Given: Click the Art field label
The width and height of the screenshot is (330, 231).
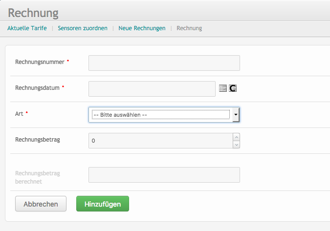Looking at the screenshot, I should click(x=20, y=113).
